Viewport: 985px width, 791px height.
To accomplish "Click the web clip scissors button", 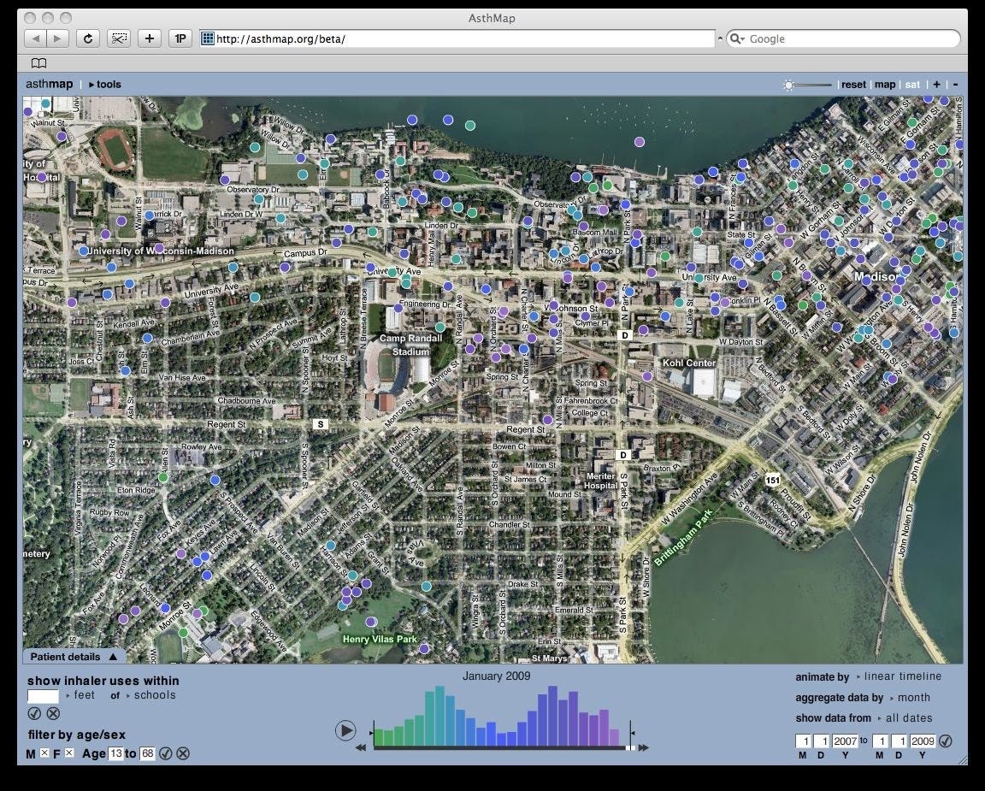I will click(x=119, y=38).
